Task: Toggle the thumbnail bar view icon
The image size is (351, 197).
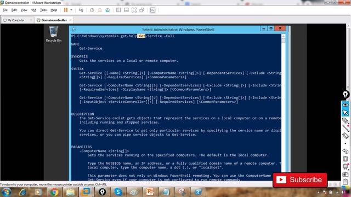Action: pos(126,10)
